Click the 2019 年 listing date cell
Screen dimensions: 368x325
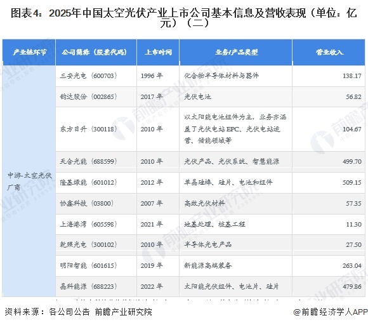click(158, 265)
